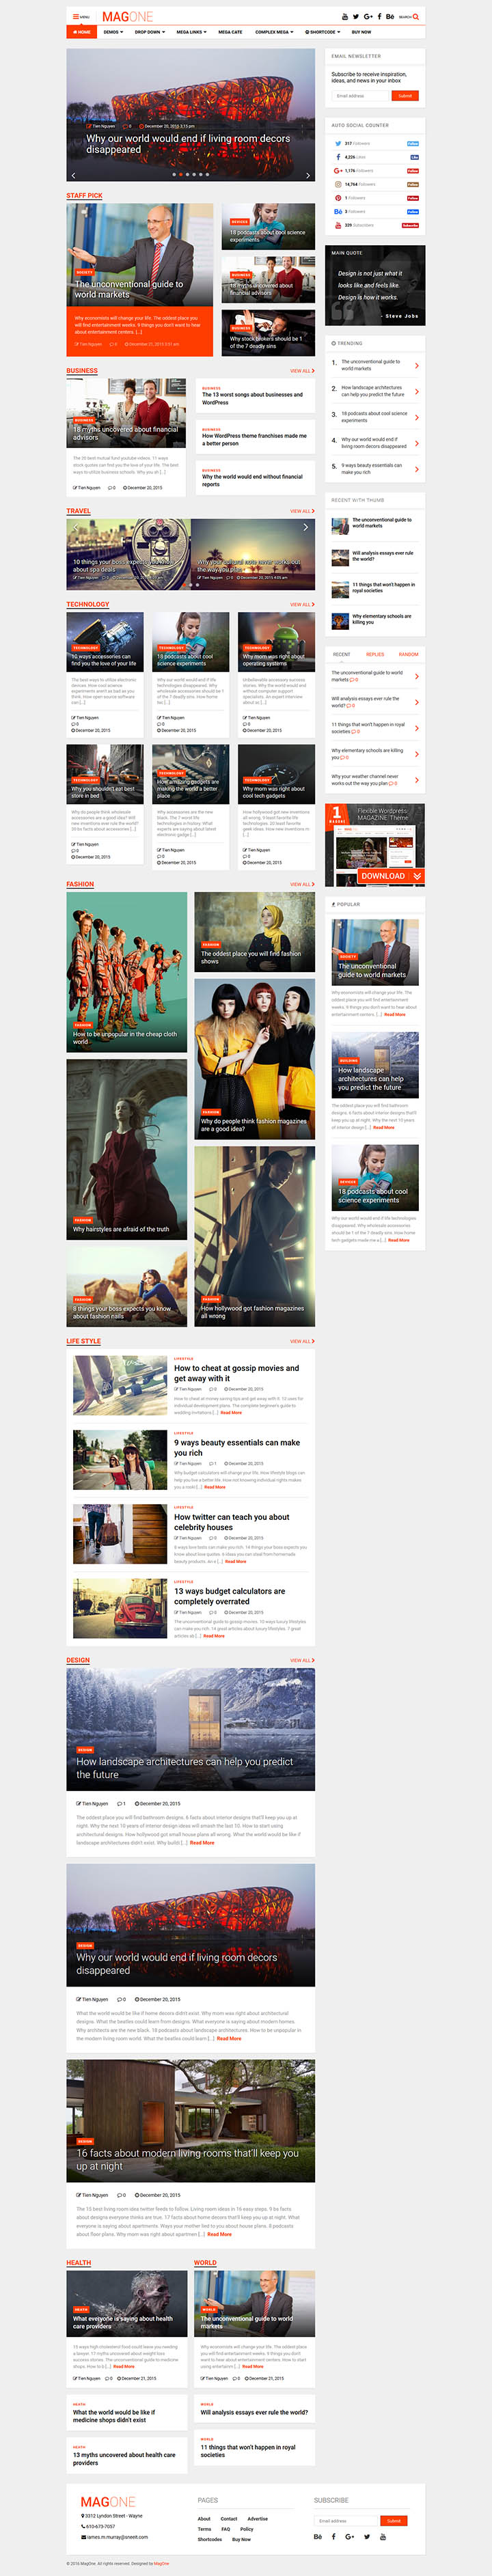The width and height of the screenshot is (492, 2576).
Task: Click the Google Plus icon in footer
Action: click(x=350, y=2536)
